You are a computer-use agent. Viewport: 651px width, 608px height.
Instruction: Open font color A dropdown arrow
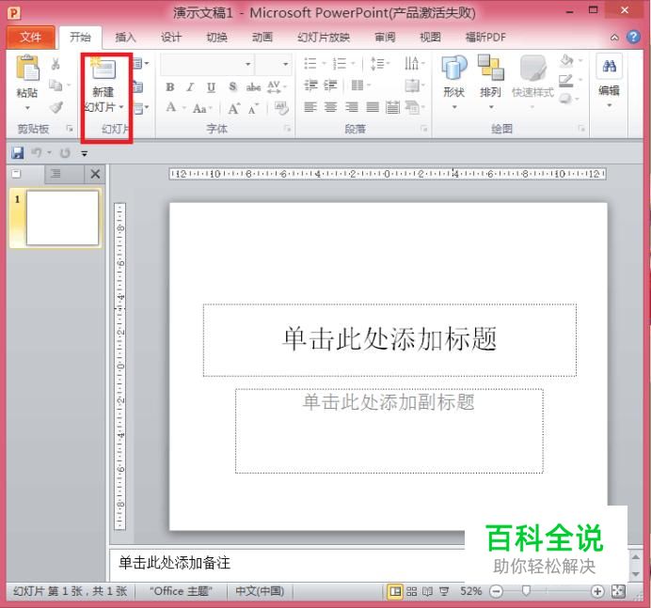(x=184, y=108)
